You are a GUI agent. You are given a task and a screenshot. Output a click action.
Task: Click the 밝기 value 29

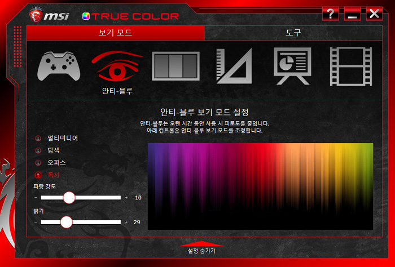(x=137, y=222)
